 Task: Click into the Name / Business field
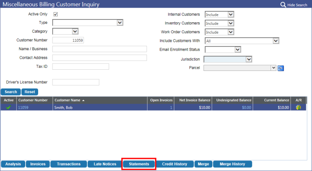100,49
